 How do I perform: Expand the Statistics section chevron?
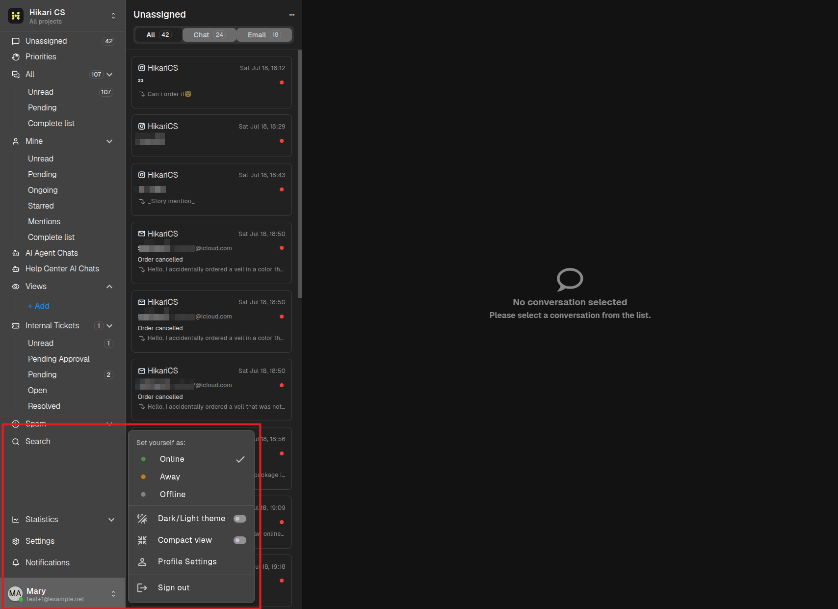coord(111,520)
